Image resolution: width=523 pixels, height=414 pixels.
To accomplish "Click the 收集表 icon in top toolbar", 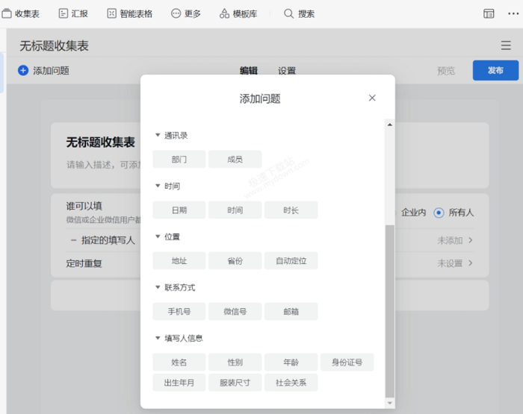I will tap(7, 13).
